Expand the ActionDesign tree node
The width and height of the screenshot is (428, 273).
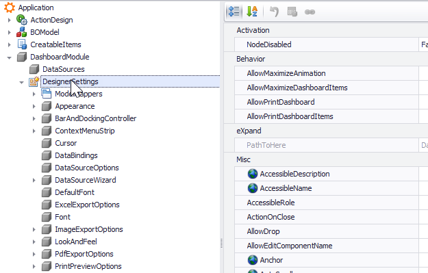(10, 20)
